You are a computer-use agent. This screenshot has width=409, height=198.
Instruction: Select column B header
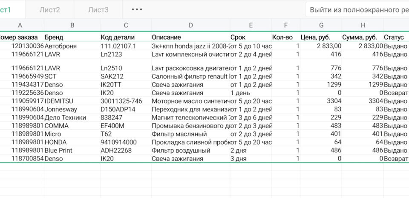pos(72,25)
